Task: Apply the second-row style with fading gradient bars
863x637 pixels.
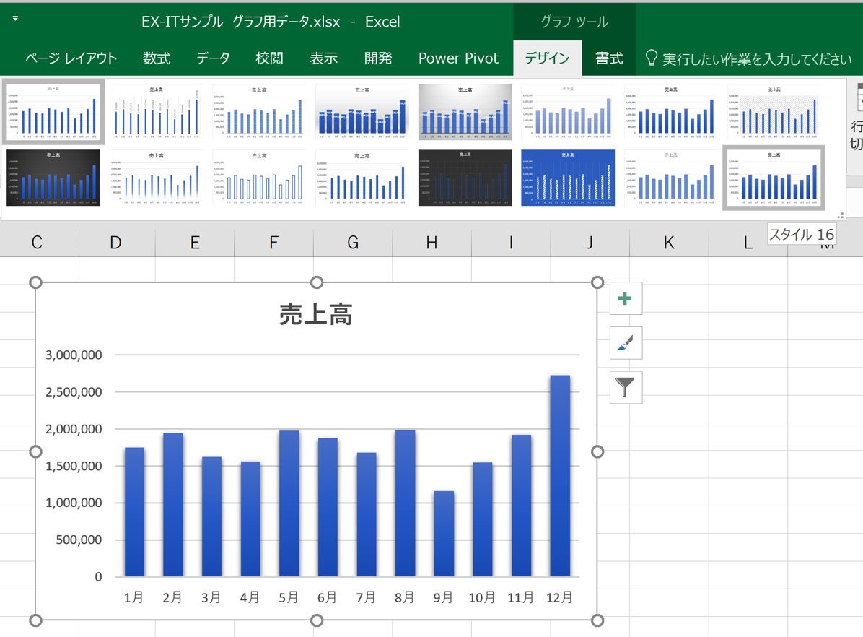Action: click(x=157, y=178)
